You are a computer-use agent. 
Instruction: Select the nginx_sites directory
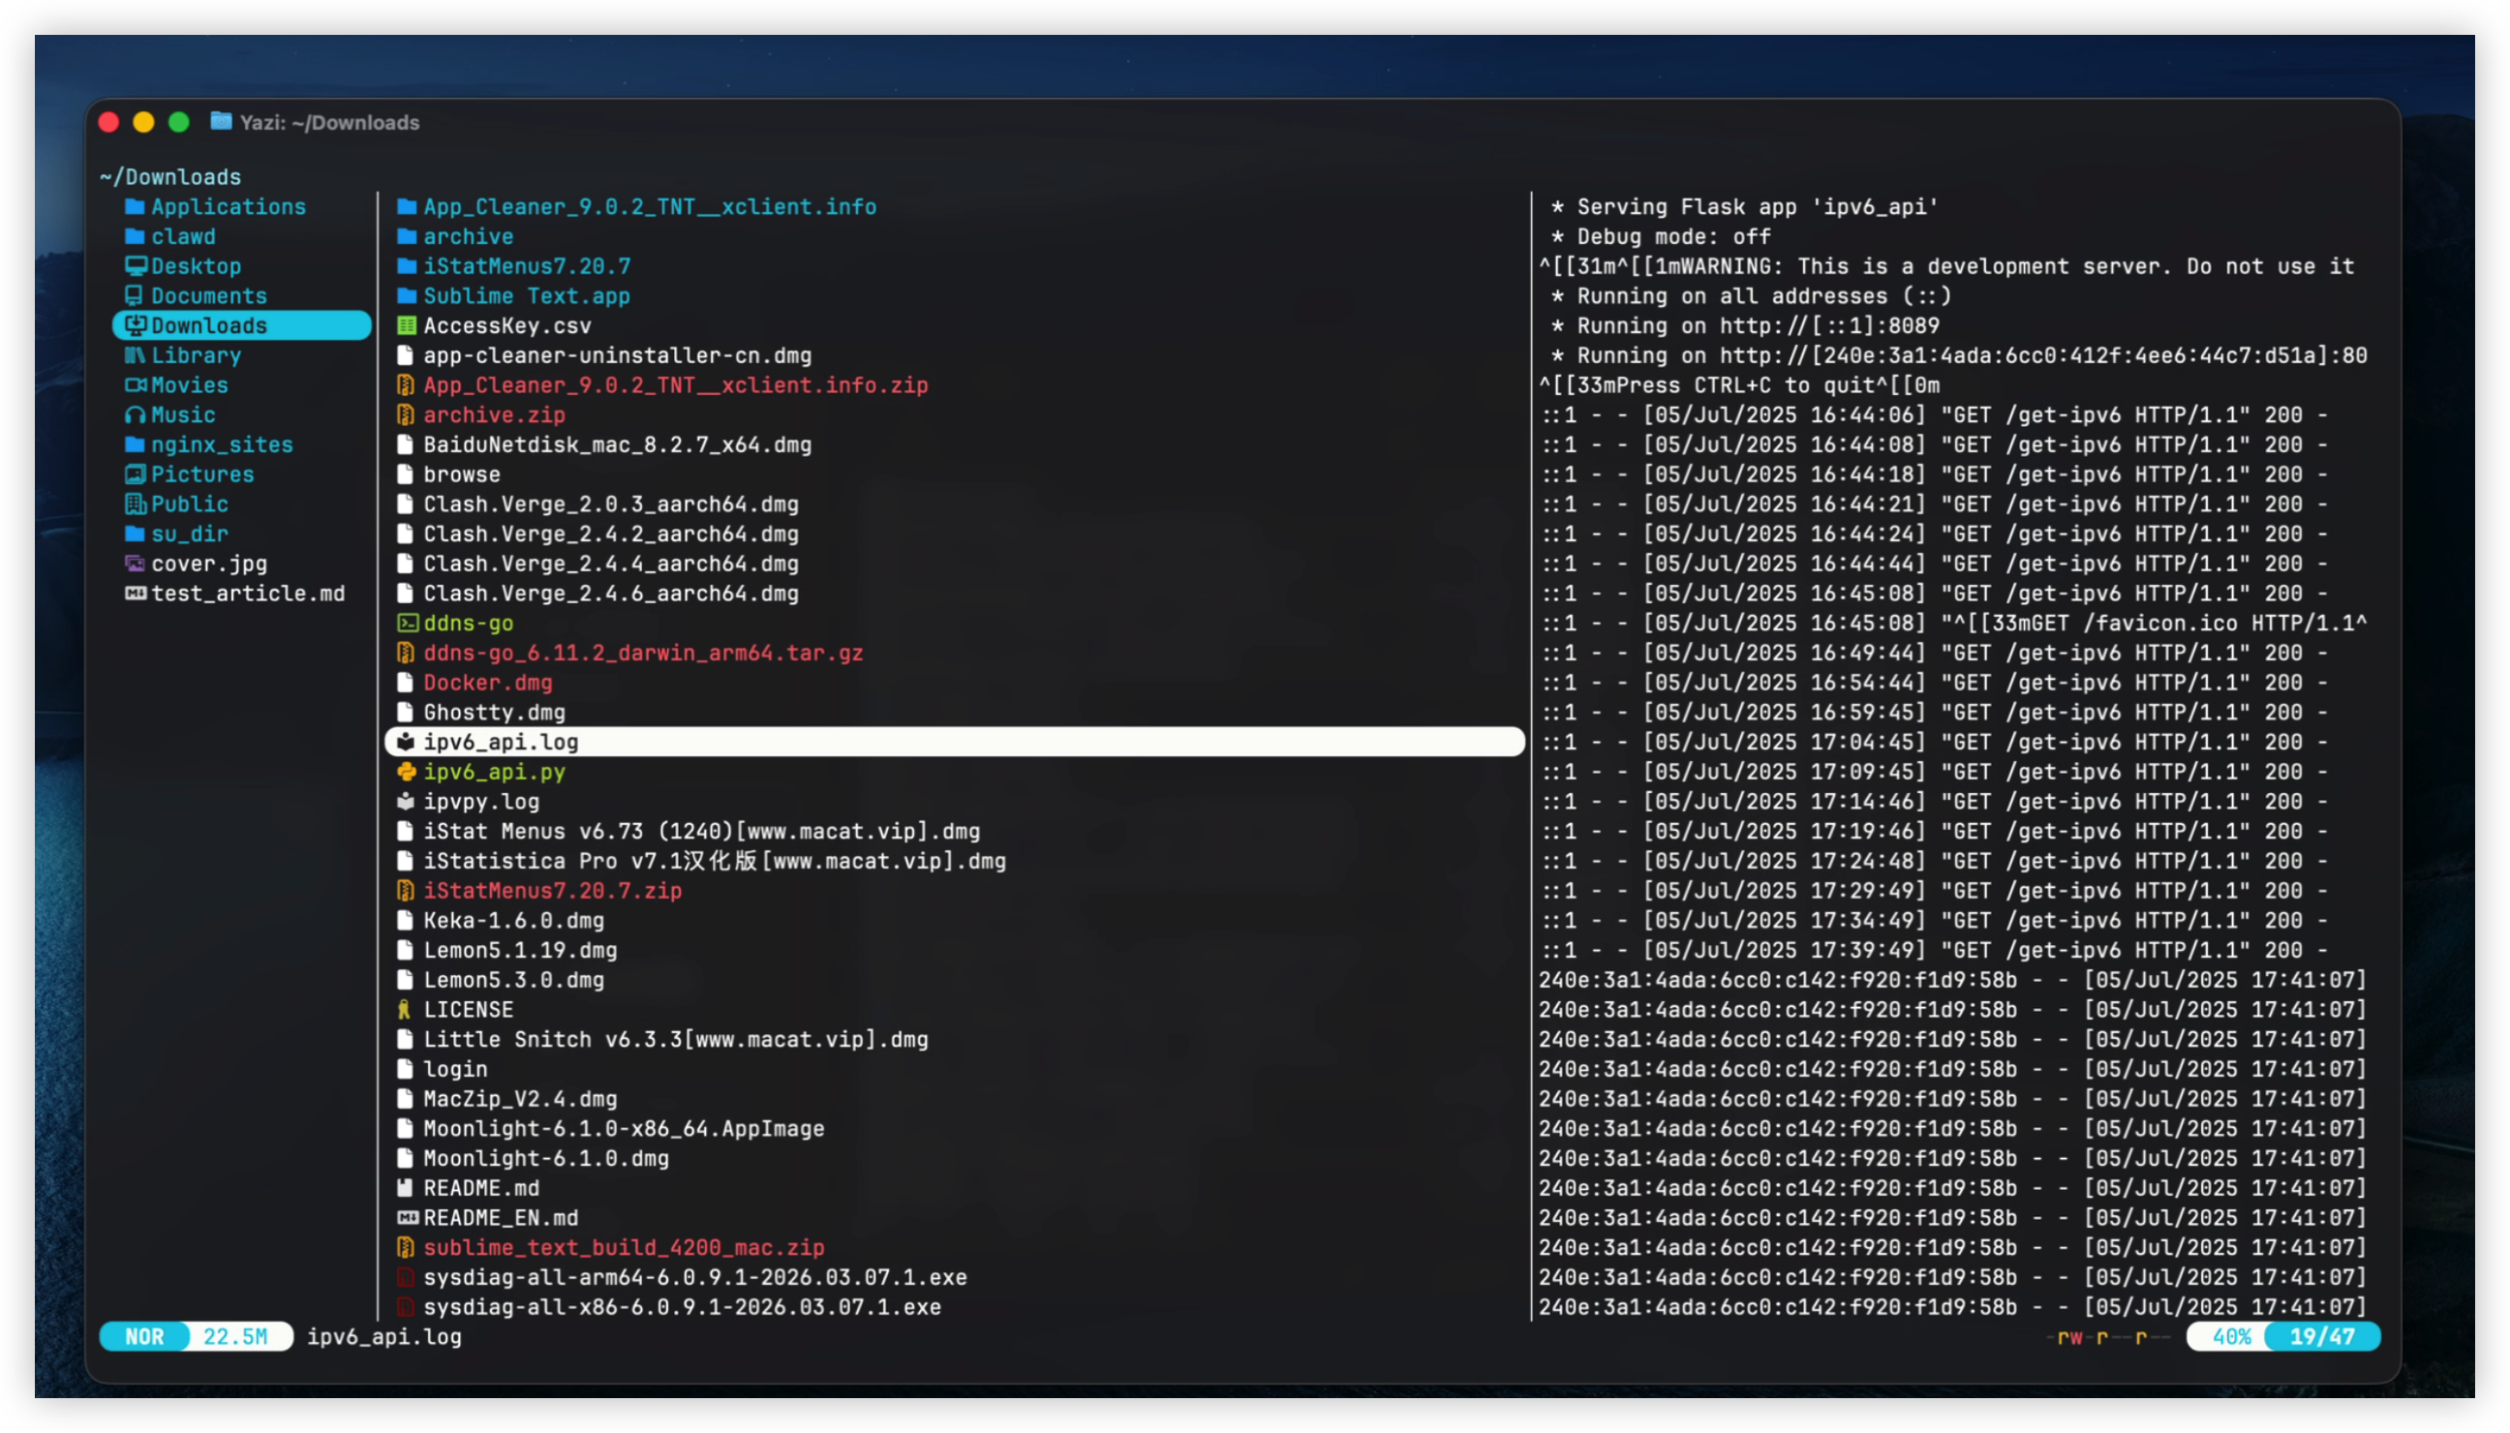click(x=222, y=444)
